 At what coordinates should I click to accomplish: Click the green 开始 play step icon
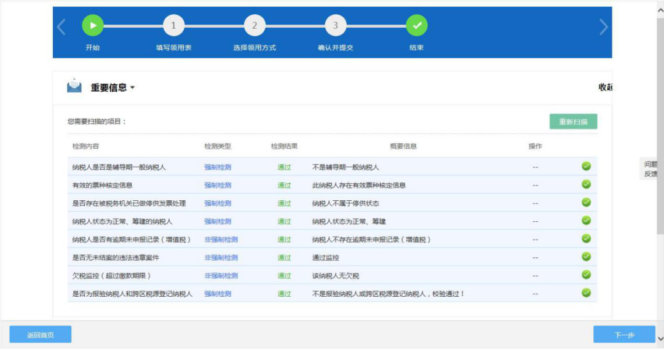[x=93, y=25]
